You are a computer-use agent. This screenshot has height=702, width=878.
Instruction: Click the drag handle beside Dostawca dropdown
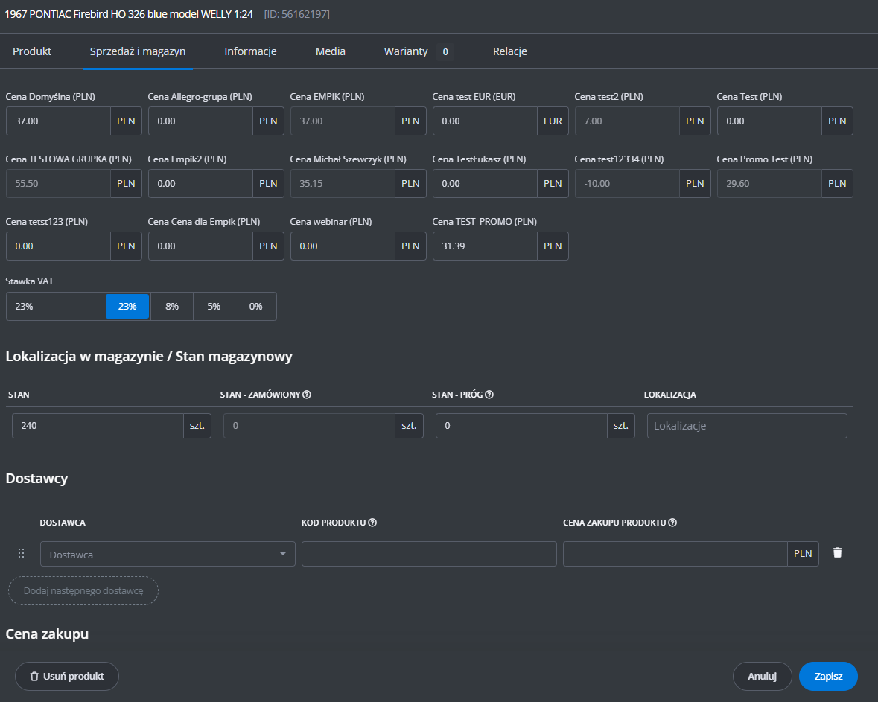(x=21, y=553)
